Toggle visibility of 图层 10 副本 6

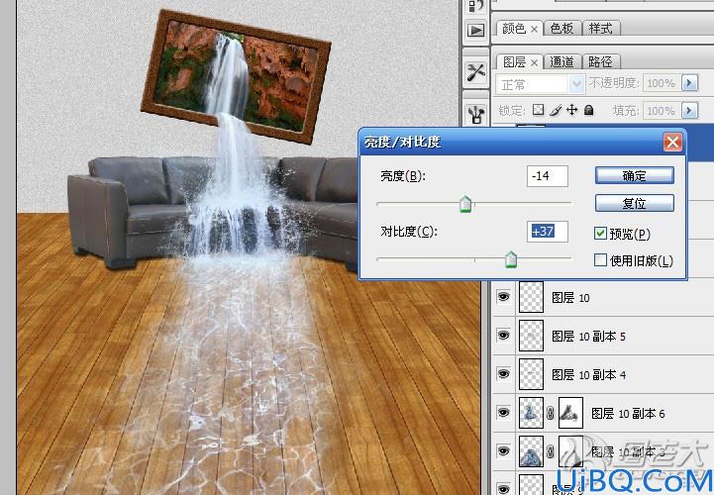(x=503, y=412)
